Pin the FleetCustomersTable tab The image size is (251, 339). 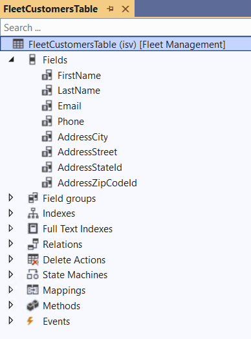(x=110, y=9)
